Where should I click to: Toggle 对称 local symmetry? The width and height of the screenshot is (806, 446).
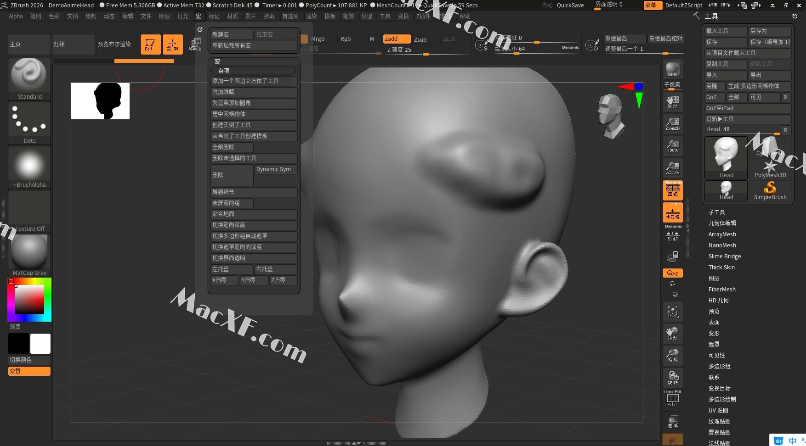tap(672, 234)
